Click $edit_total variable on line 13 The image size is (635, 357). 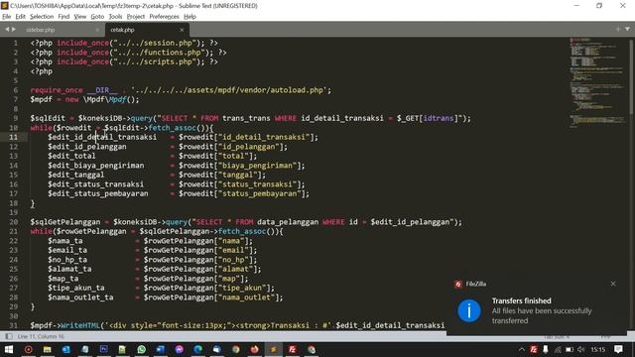tap(71, 156)
